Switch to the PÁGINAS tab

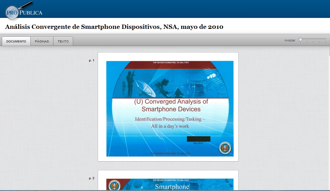pos(42,41)
